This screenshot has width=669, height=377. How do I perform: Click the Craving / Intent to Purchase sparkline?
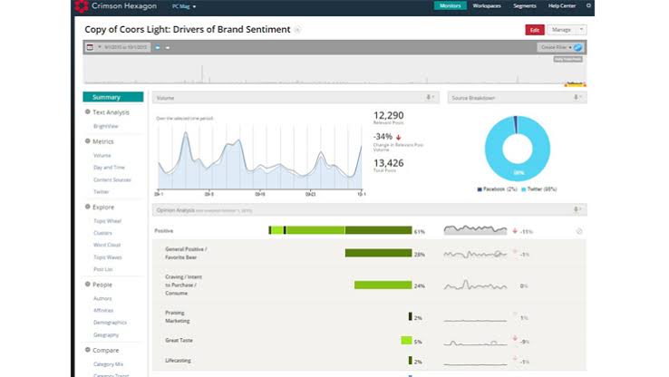(x=475, y=285)
